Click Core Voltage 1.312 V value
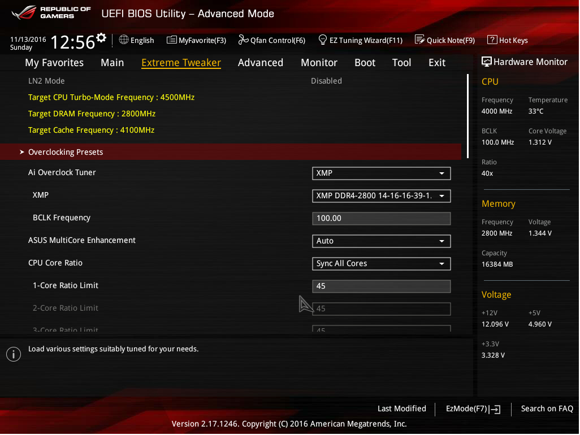 click(x=540, y=142)
